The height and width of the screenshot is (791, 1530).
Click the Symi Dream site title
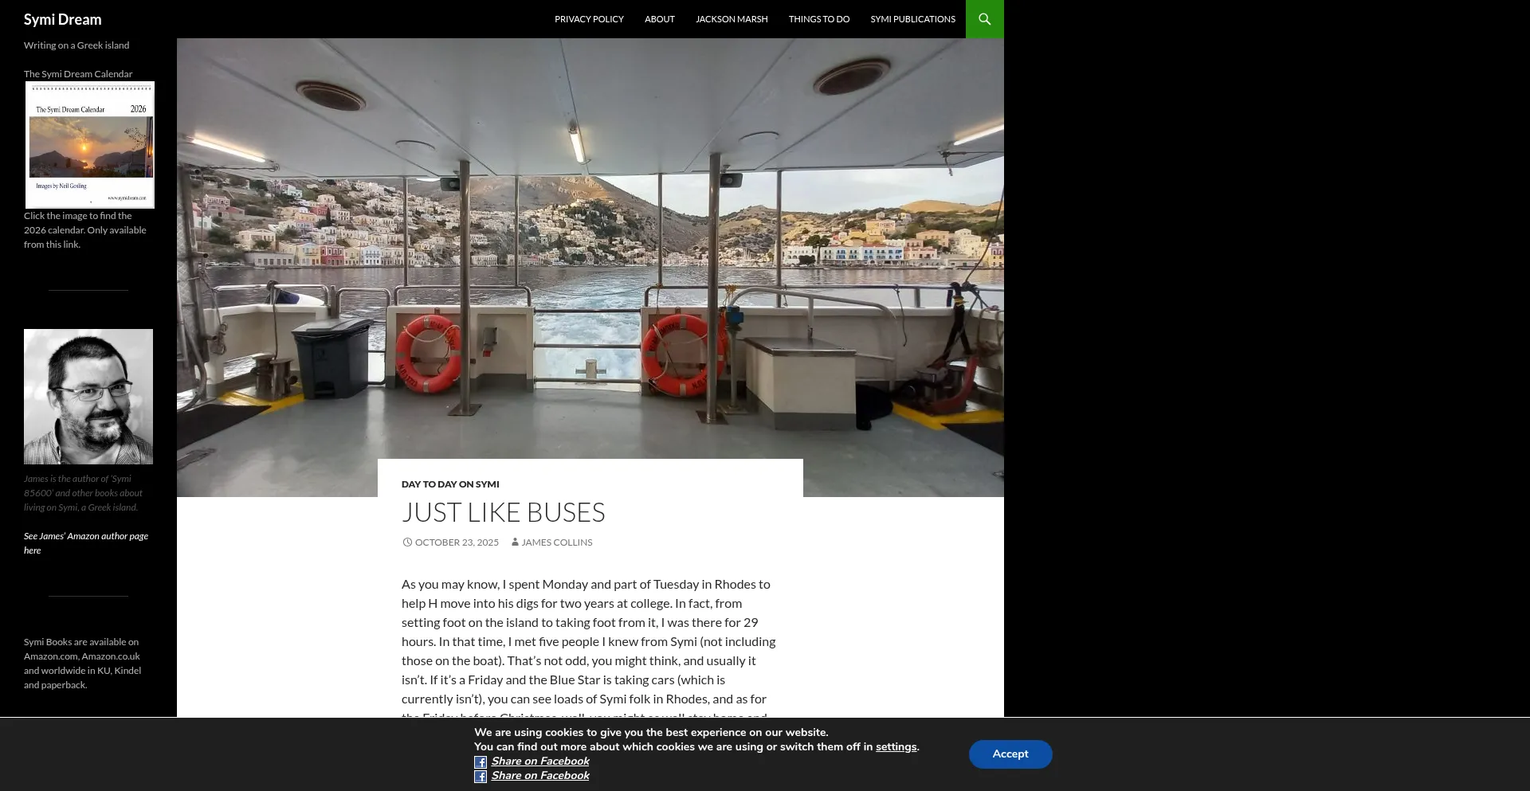click(x=62, y=19)
